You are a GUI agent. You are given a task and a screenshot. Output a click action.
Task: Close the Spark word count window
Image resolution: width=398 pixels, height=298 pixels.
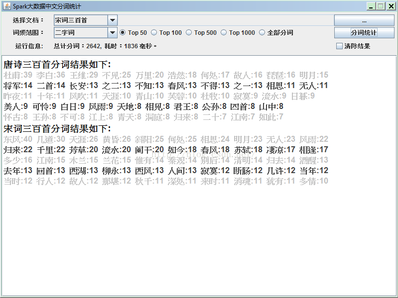(x=391, y=6)
